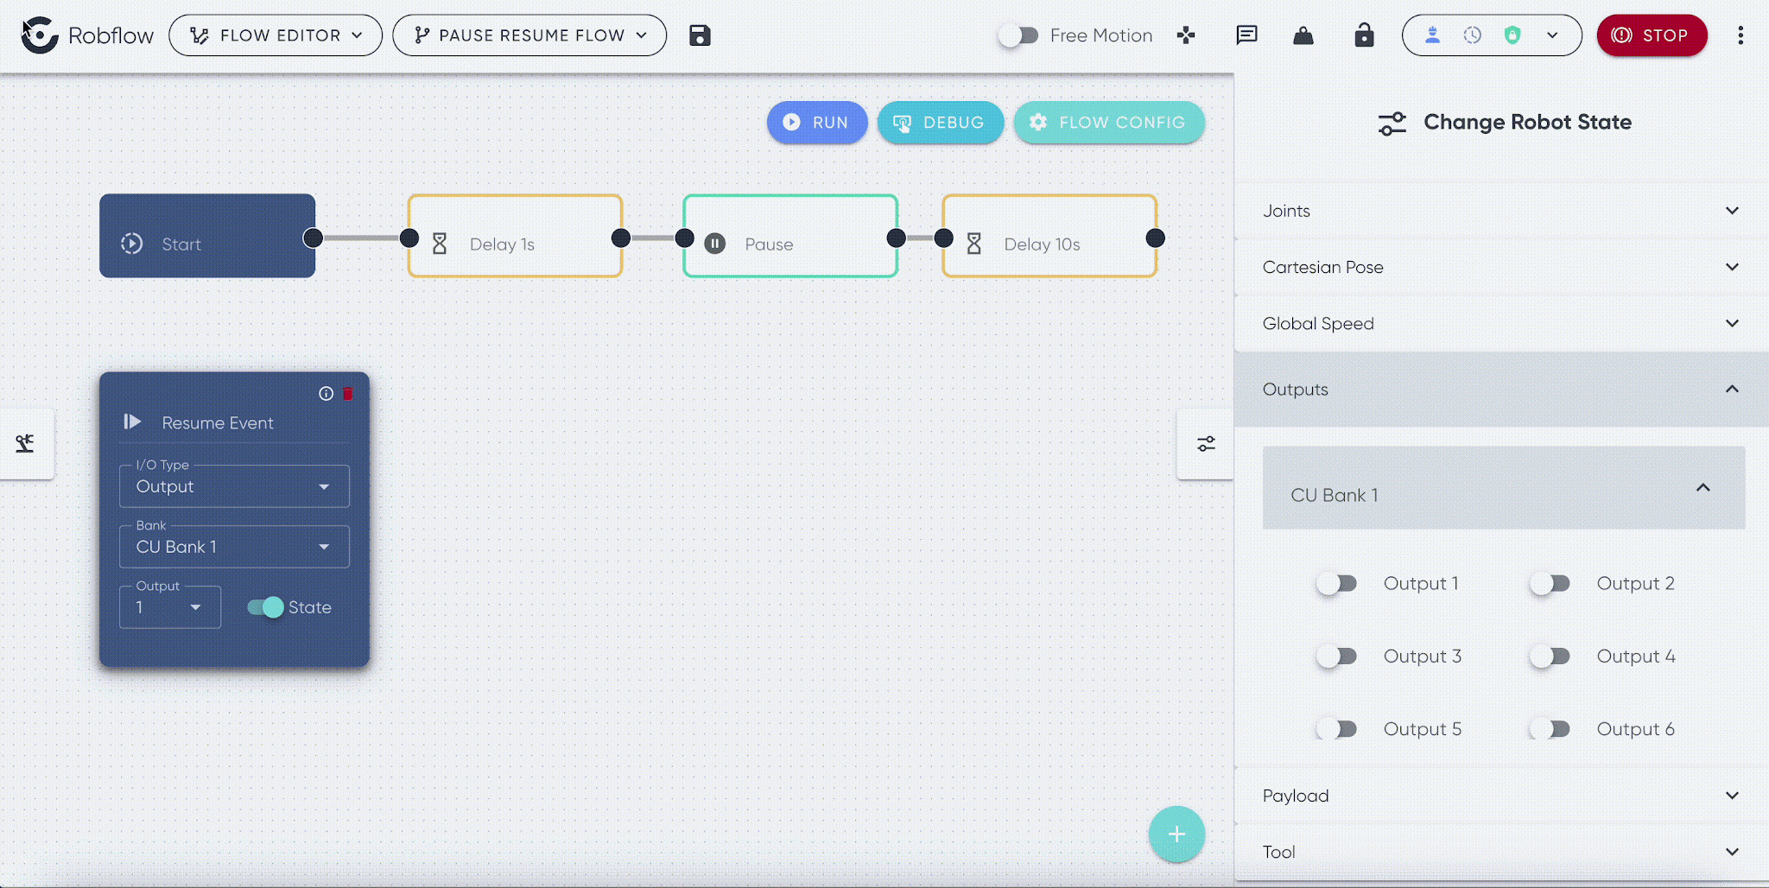
Task: Expand the Joints section
Action: (x=1501, y=211)
